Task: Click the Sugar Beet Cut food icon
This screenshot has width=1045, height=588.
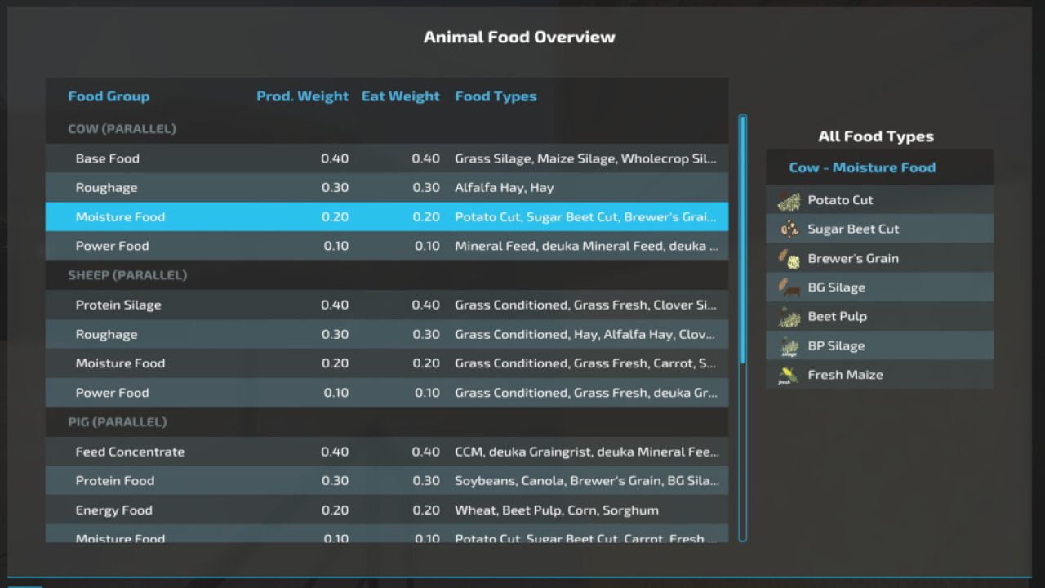Action: (788, 229)
